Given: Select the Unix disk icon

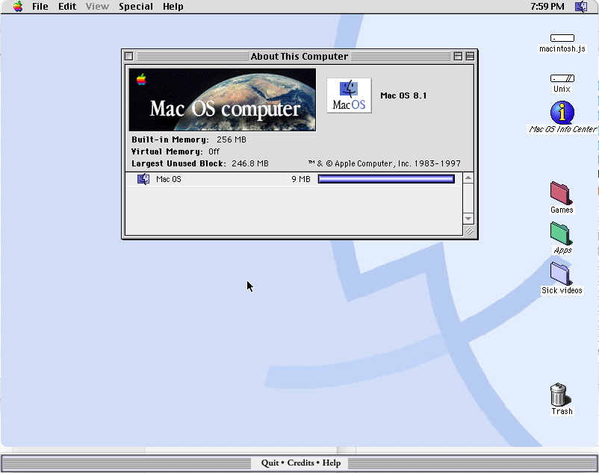Looking at the screenshot, I should pyautogui.click(x=562, y=78).
